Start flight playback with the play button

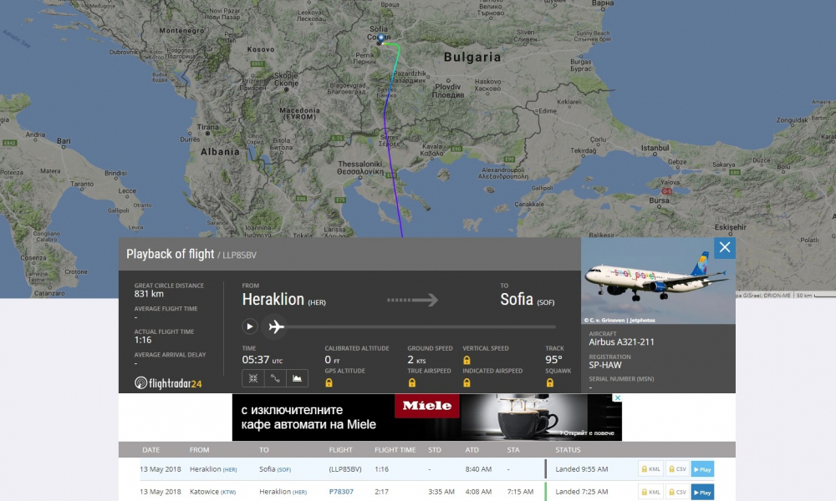coord(249,326)
